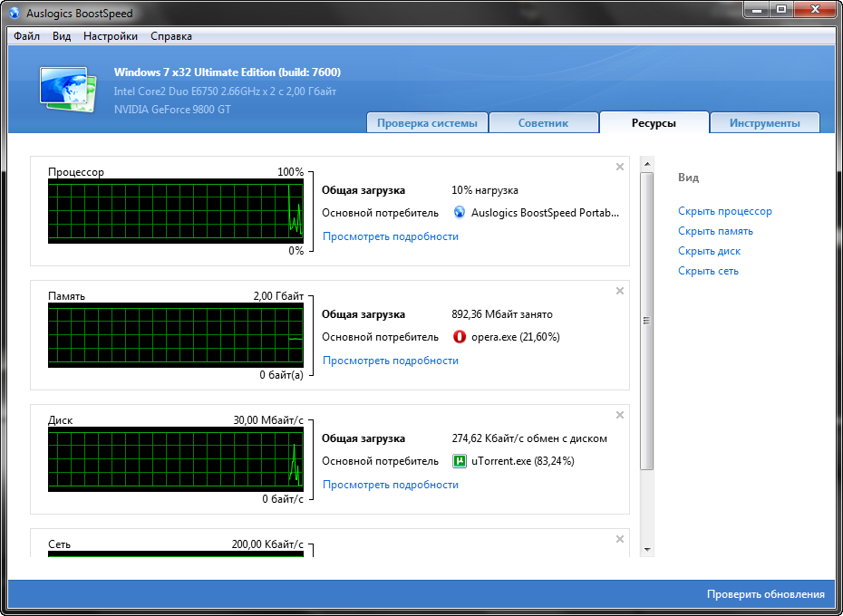This screenshot has width=843, height=616.
Task: Close the Процессор panel with its X
Action: pos(619,167)
